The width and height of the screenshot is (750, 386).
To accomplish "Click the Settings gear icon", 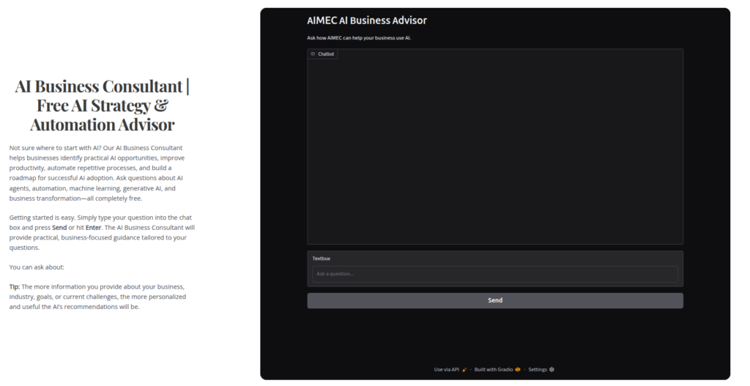I will pyautogui.click(x=552, y=369).
